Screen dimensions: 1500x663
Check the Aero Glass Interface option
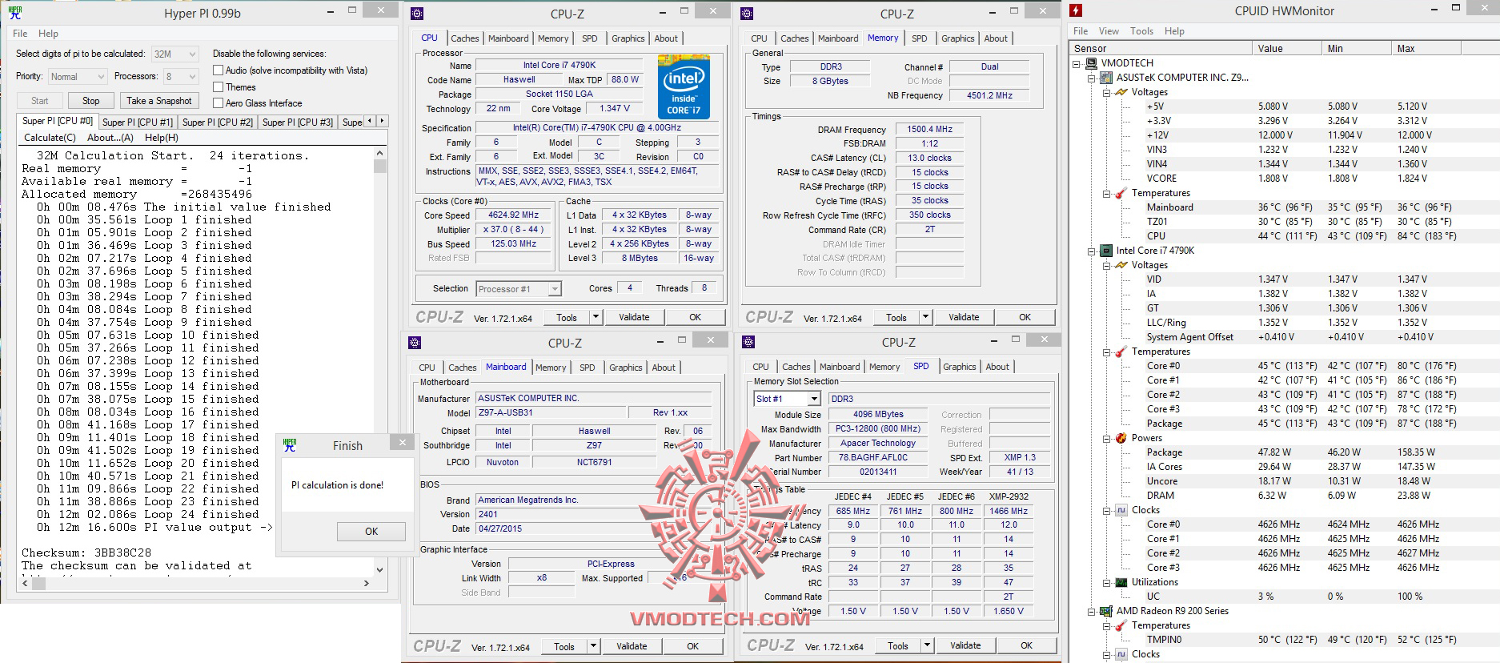[218, 103]
